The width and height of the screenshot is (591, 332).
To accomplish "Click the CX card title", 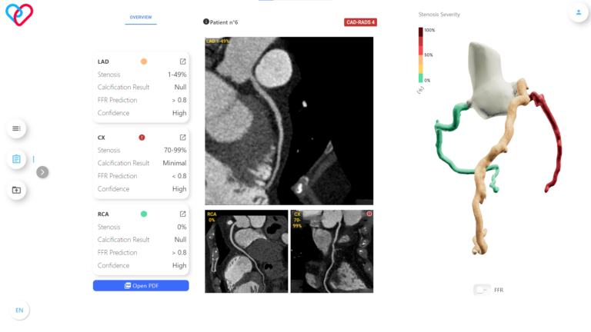I will click(x=102, y=138).
